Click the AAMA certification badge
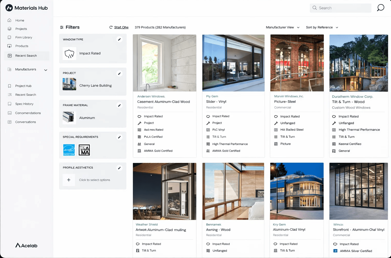 click(x=84, y=150)
